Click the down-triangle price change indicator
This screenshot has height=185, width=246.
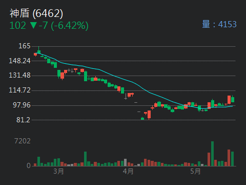(x=33, y=26)
